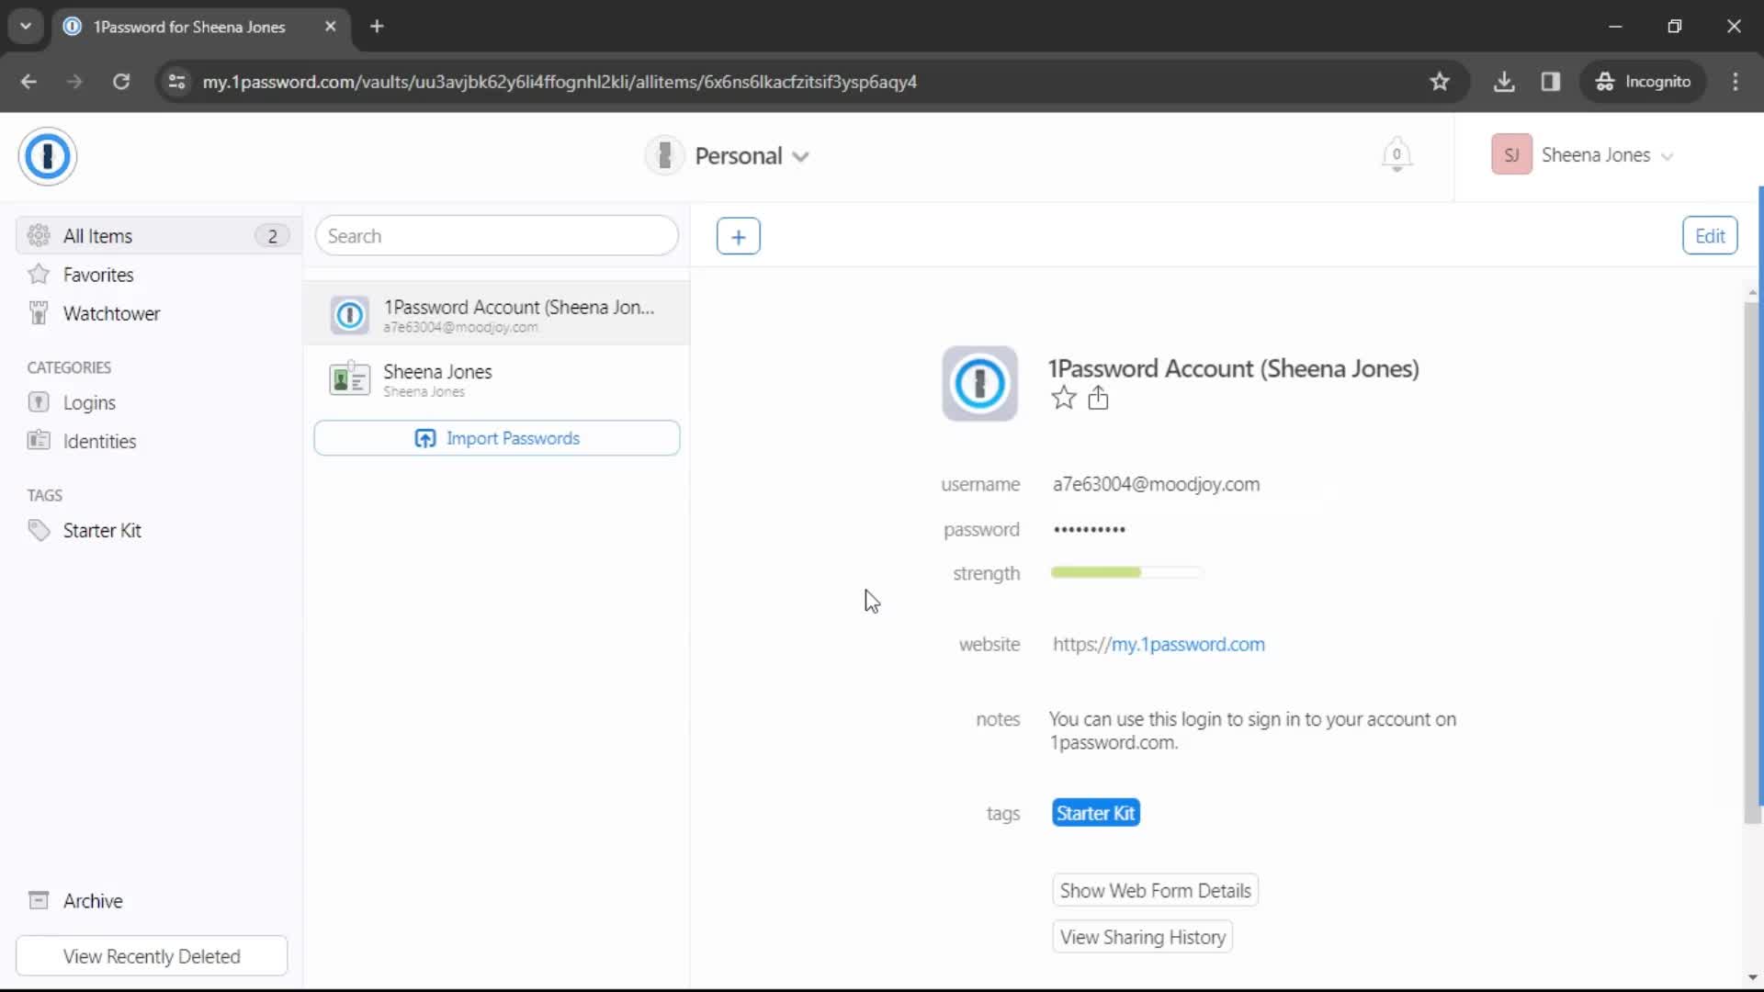Click the Edit button for this entry
Screen dimensions: 1764x992
(x=1712, y=235)
